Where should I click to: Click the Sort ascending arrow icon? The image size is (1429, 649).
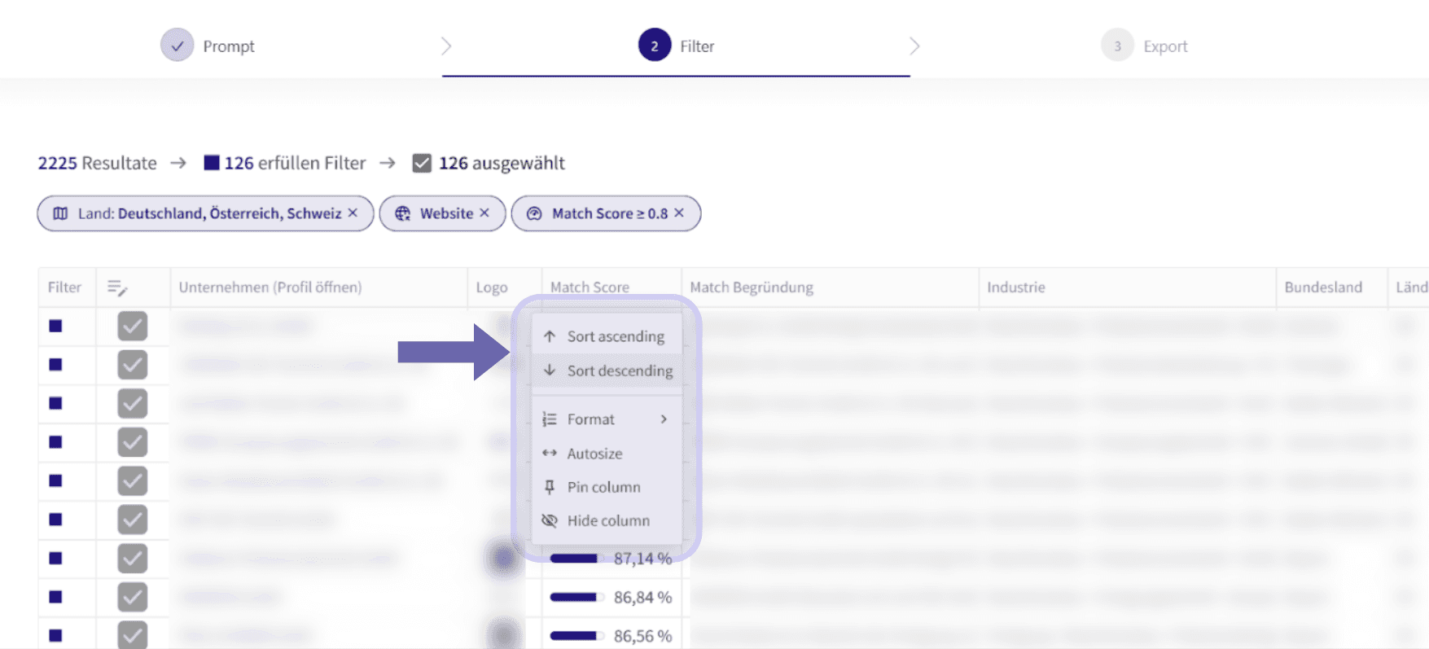coord(550,336)
